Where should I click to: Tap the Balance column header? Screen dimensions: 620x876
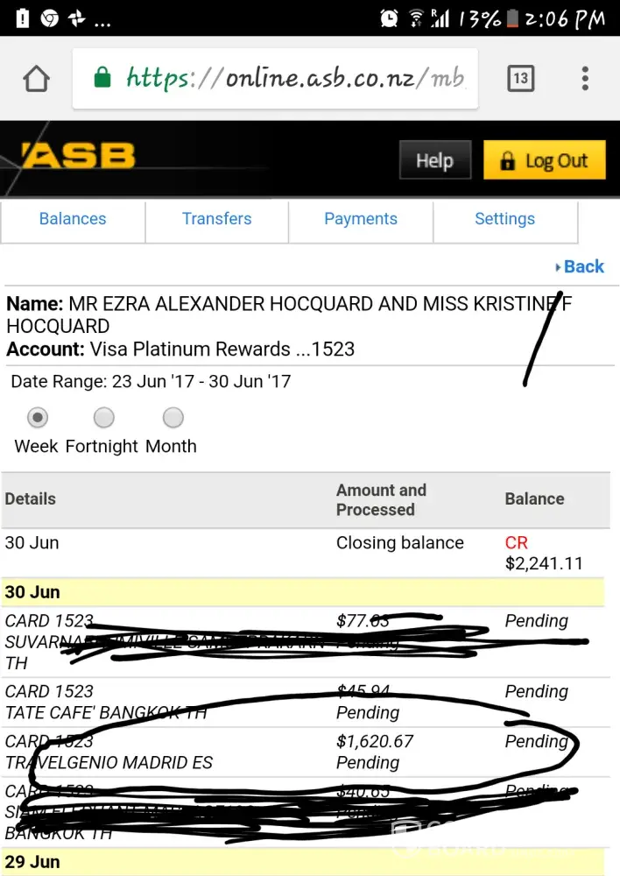[534, 499]
